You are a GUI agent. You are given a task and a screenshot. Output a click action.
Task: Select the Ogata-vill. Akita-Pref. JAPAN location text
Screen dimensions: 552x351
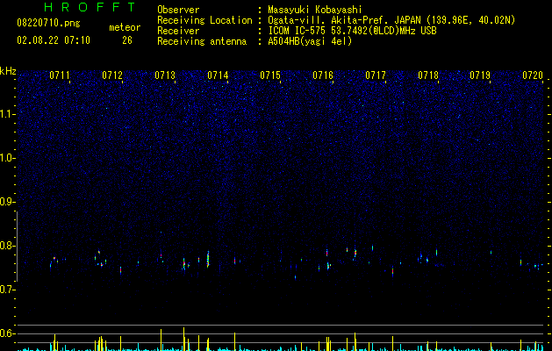click(391, 20)
